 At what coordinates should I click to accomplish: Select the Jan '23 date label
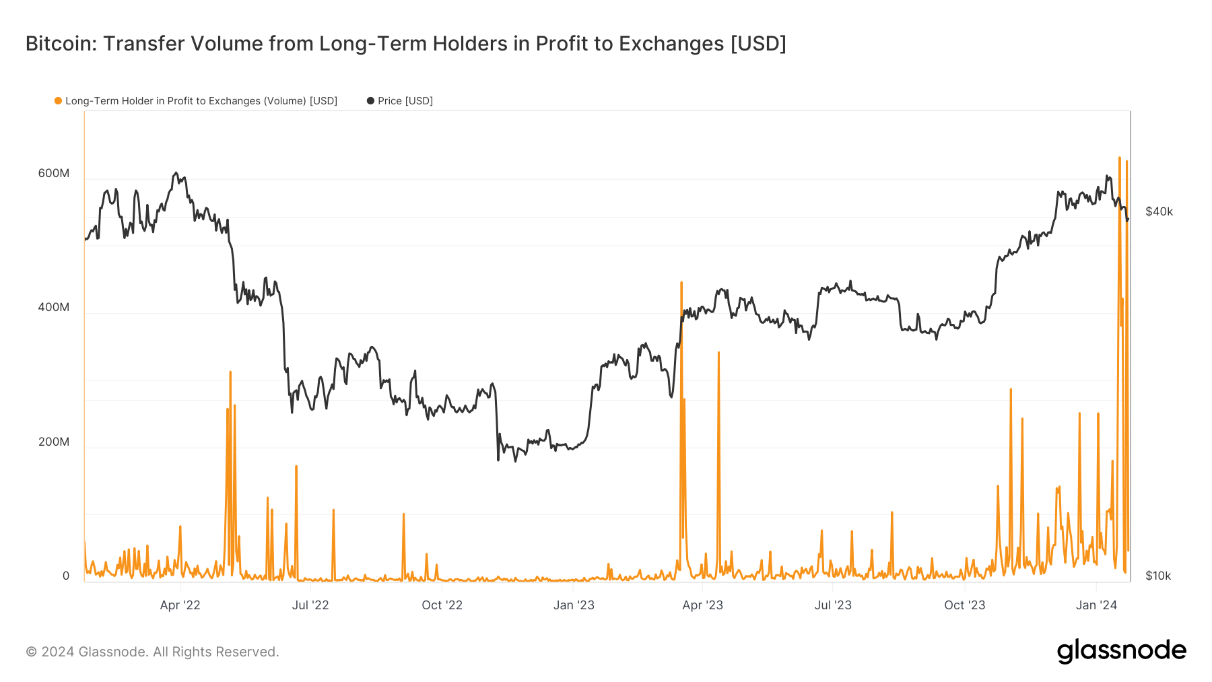pyautogui.click(x=574, y=605)
